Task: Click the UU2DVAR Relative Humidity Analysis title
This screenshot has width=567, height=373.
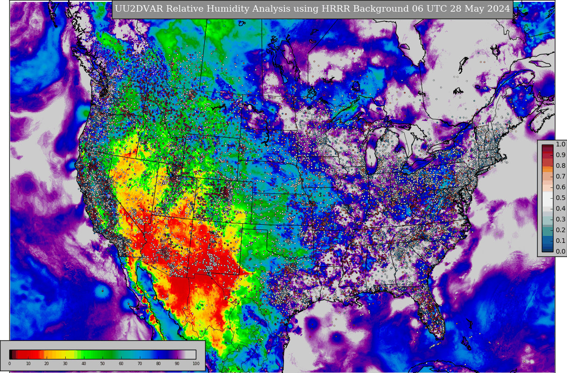Action: [312, 9]
